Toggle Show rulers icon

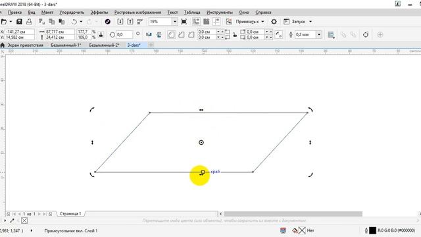pos(196,22)
